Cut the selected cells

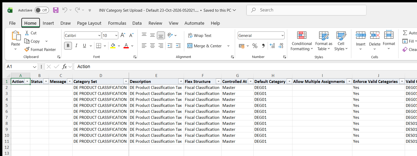point(31,33)
